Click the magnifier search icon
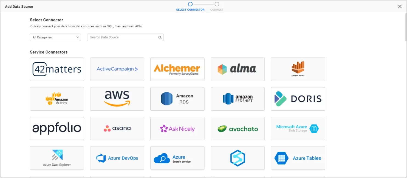The image size is (407, 178). point(160,37)
